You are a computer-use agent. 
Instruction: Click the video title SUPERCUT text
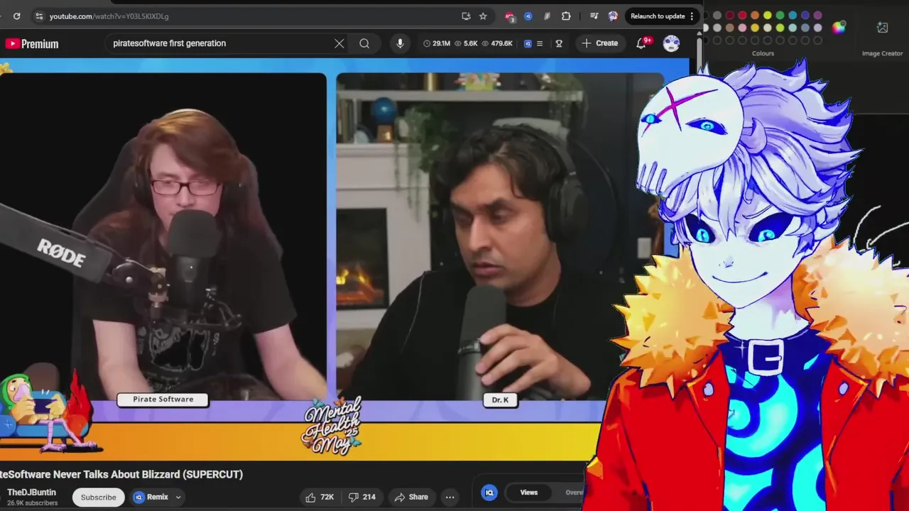pos(213,474)
